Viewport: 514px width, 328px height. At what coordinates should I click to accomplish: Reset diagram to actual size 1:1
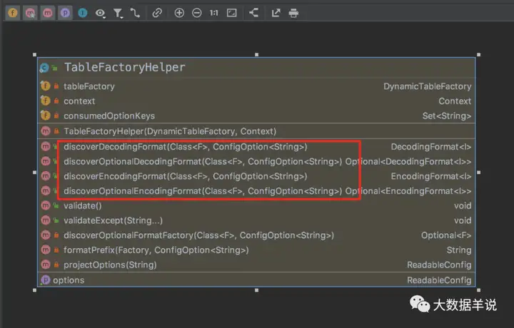pos(214,13)
